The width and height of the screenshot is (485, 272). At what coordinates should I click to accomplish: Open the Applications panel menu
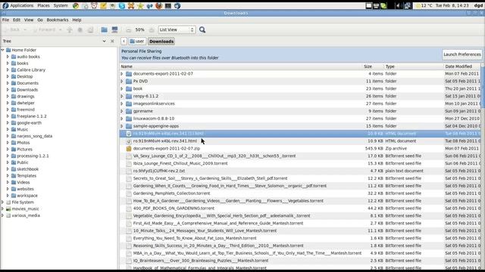pos(22,5)
